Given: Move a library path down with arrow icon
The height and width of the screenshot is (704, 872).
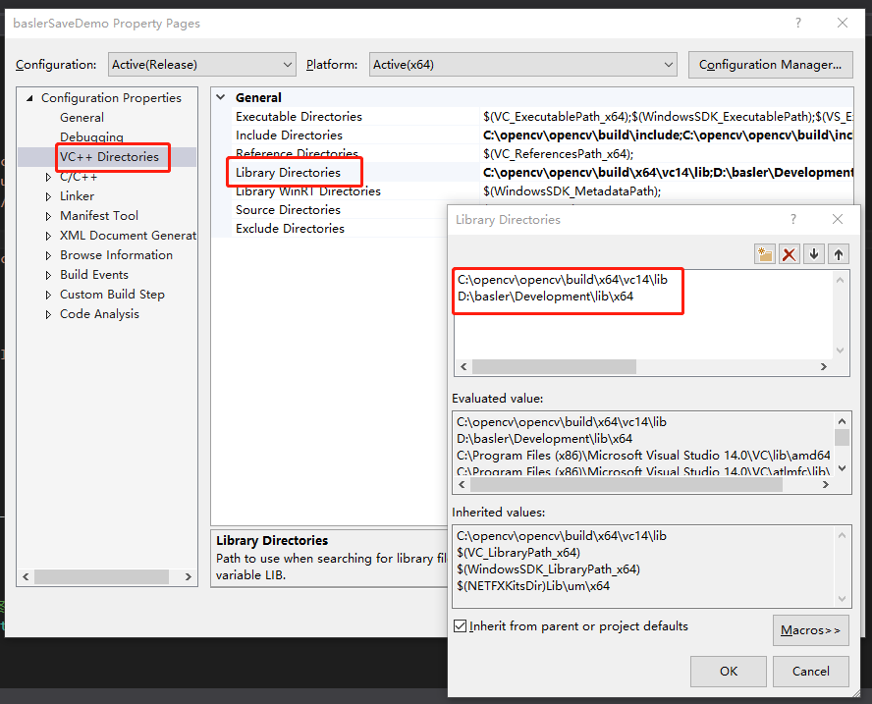Looking at the screenshot, I should [x=813, y=253].
